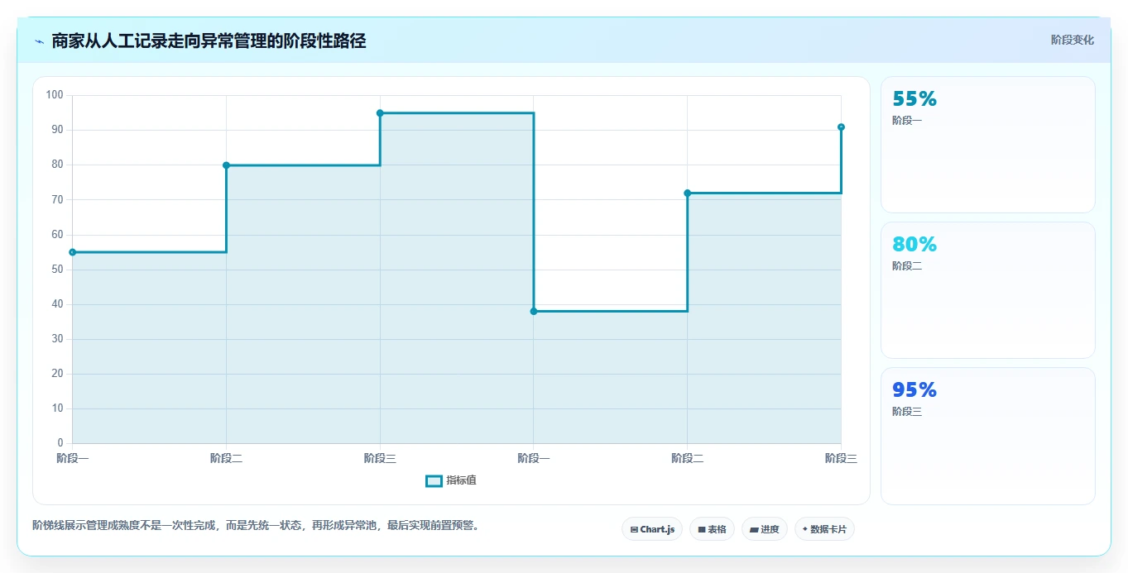
Task: Click the data point at value 91
Action: pyautogui.click(x=841, y=127)
